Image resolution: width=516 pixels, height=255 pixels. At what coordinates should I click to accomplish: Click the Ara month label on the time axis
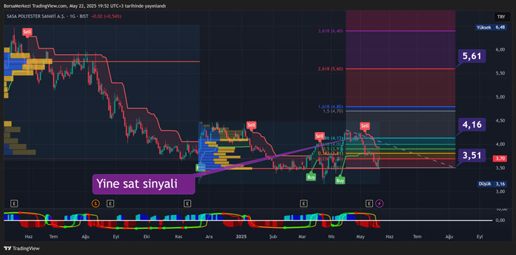tap(209, 237)
